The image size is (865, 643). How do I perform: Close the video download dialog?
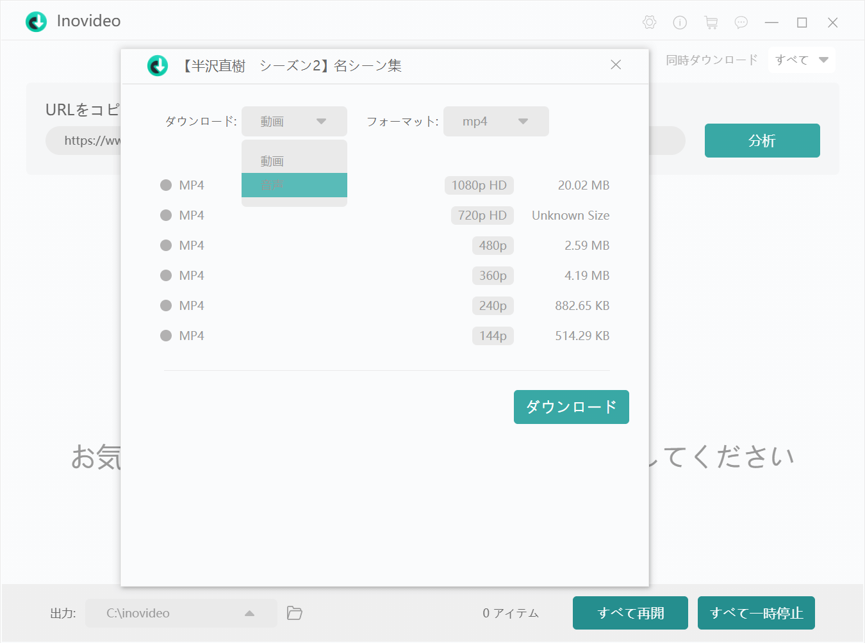(616, 65)
